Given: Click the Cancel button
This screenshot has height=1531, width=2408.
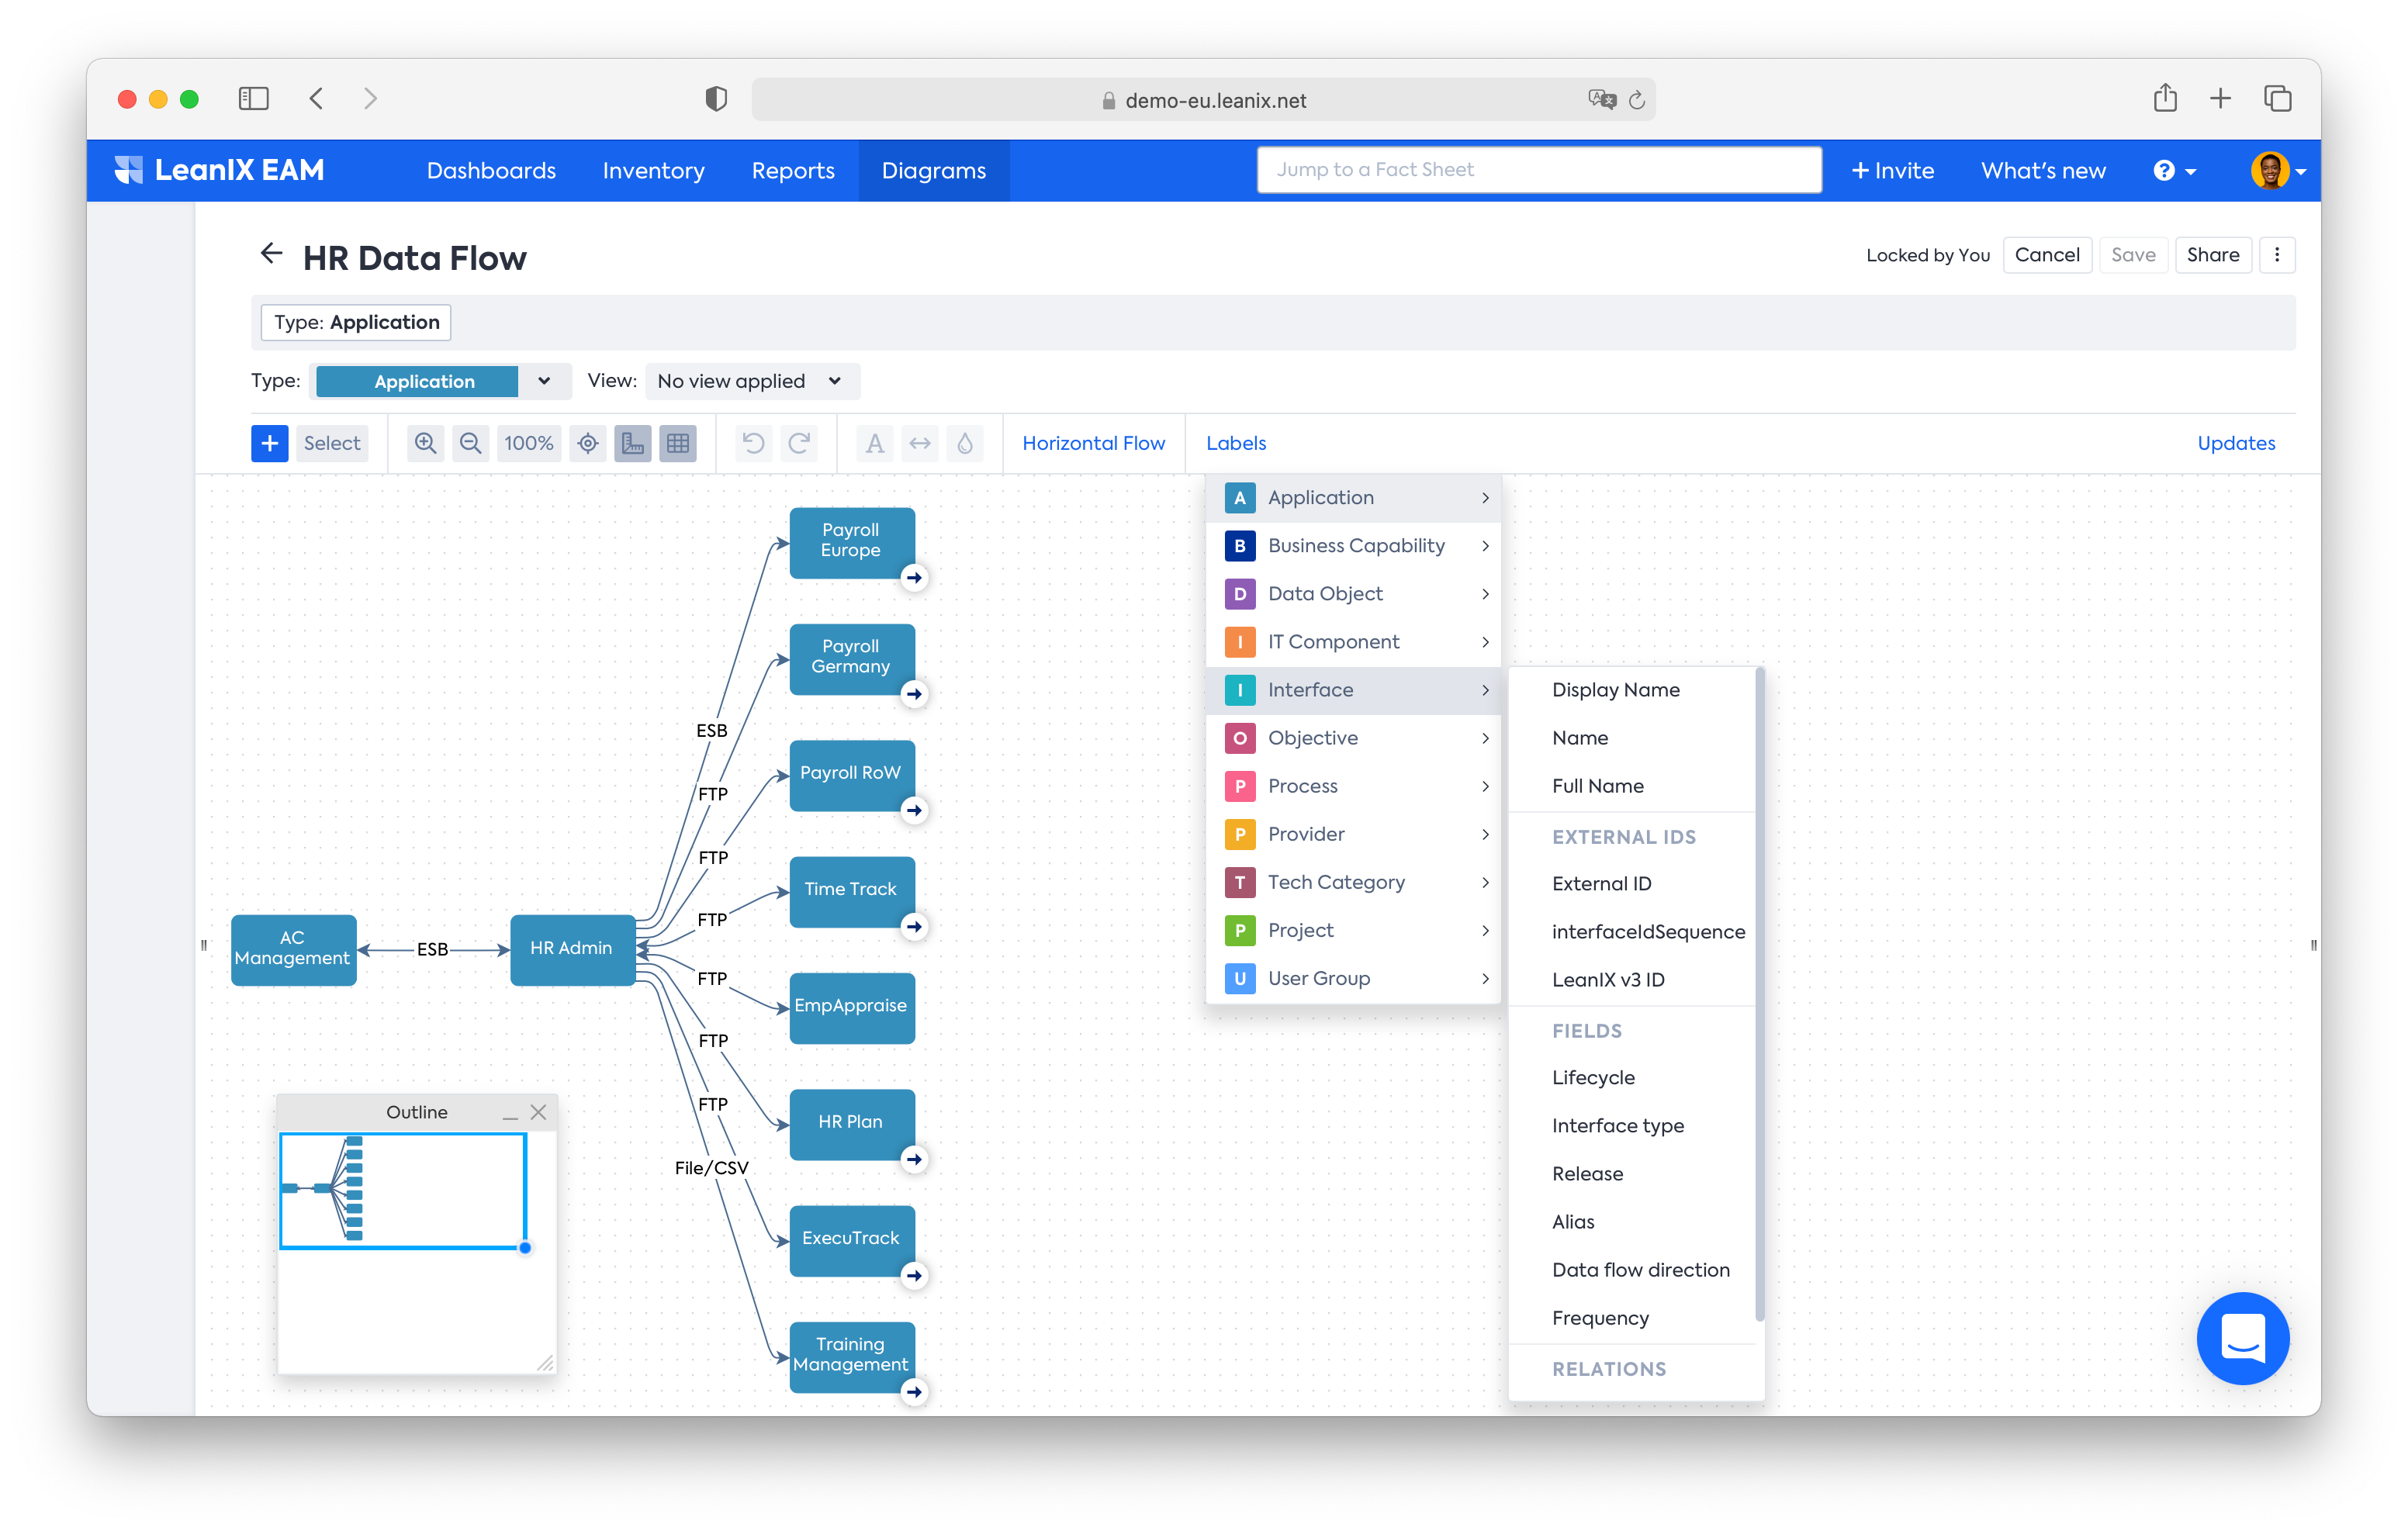Looking at the screenshot, I should [2046, 254].
